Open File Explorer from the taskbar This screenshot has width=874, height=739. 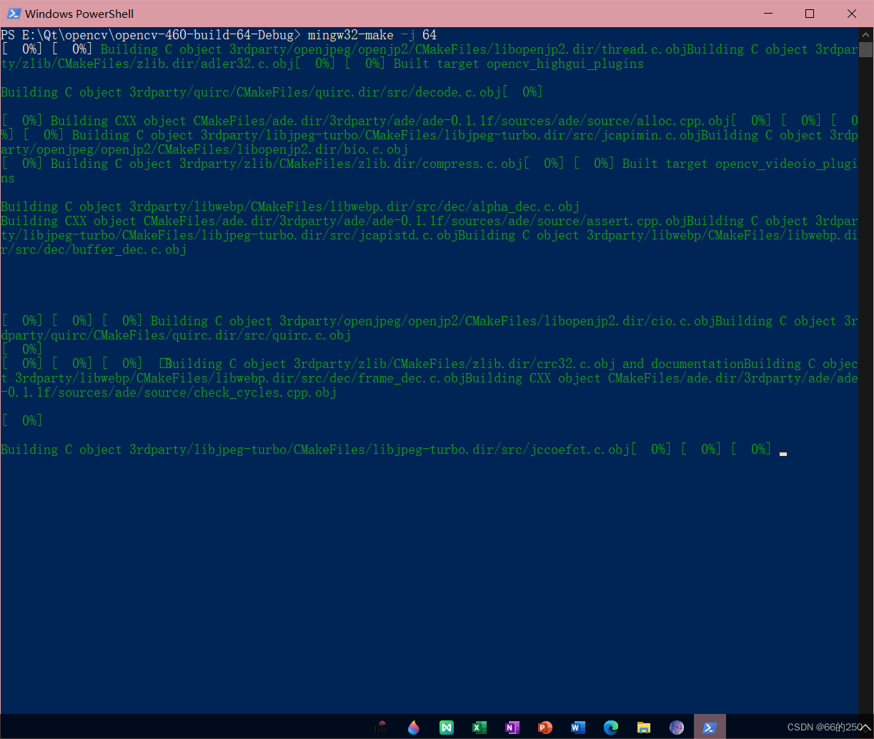(644, 728)
